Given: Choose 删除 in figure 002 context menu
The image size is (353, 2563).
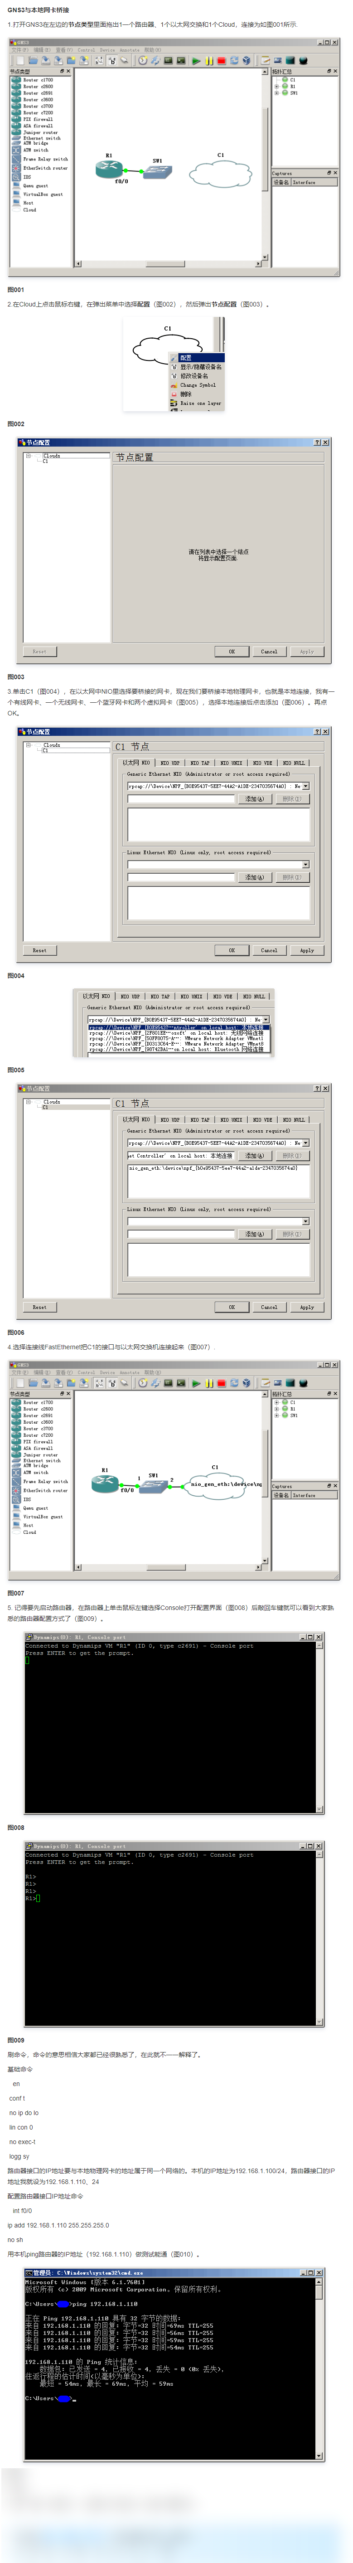Looking at the screenshot, I should click(x=186, y=394).
